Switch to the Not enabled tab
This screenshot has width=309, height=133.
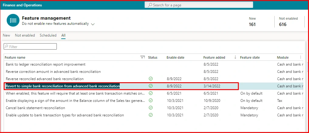coord(25,35)
